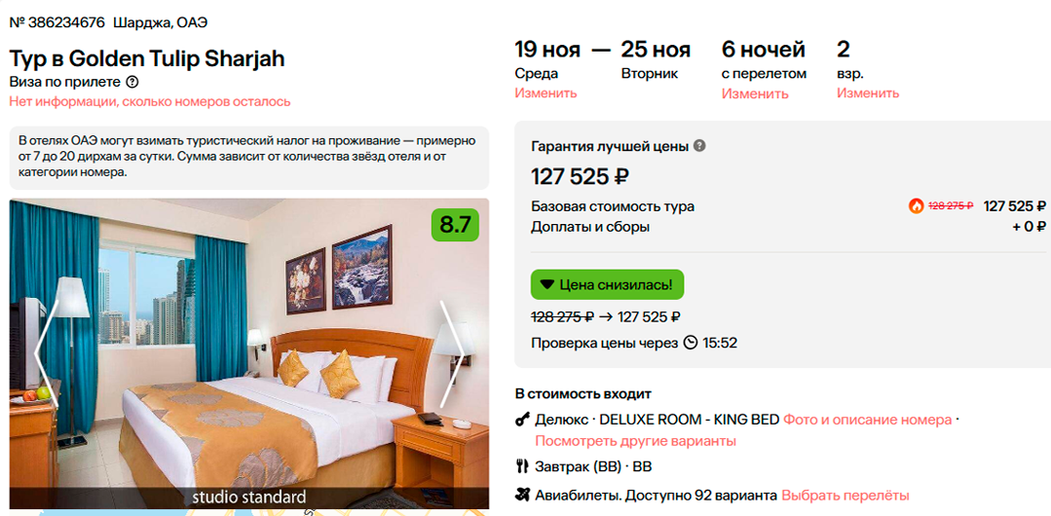Click the visa on arrival help icon
The image size is (1051, 516).
tap(132, 83)
